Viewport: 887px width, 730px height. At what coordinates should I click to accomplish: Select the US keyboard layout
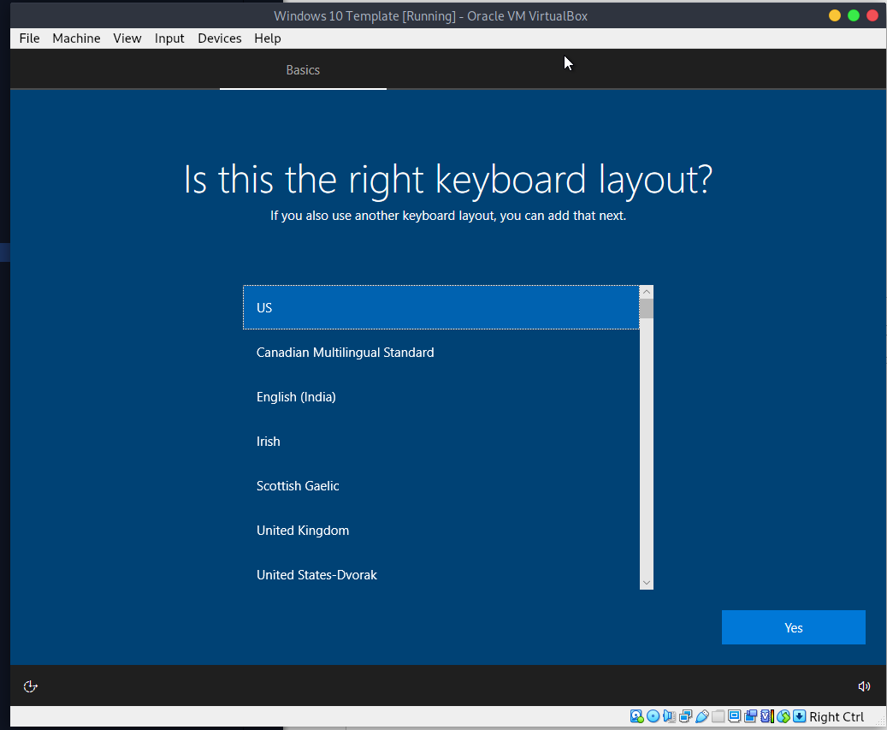pos(441,307)
